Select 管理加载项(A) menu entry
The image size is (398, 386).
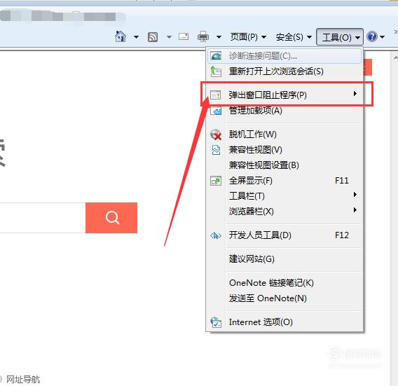[x=284, y=111]
